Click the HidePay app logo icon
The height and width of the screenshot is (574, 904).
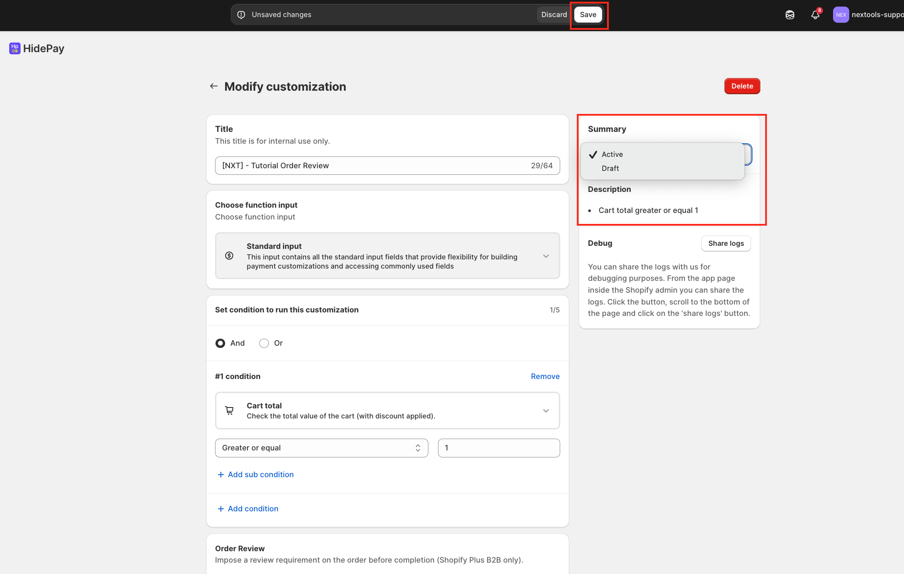(x=14, y=48)
